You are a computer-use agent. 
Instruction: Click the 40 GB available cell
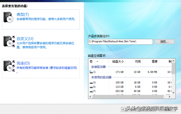pos(137,91)
